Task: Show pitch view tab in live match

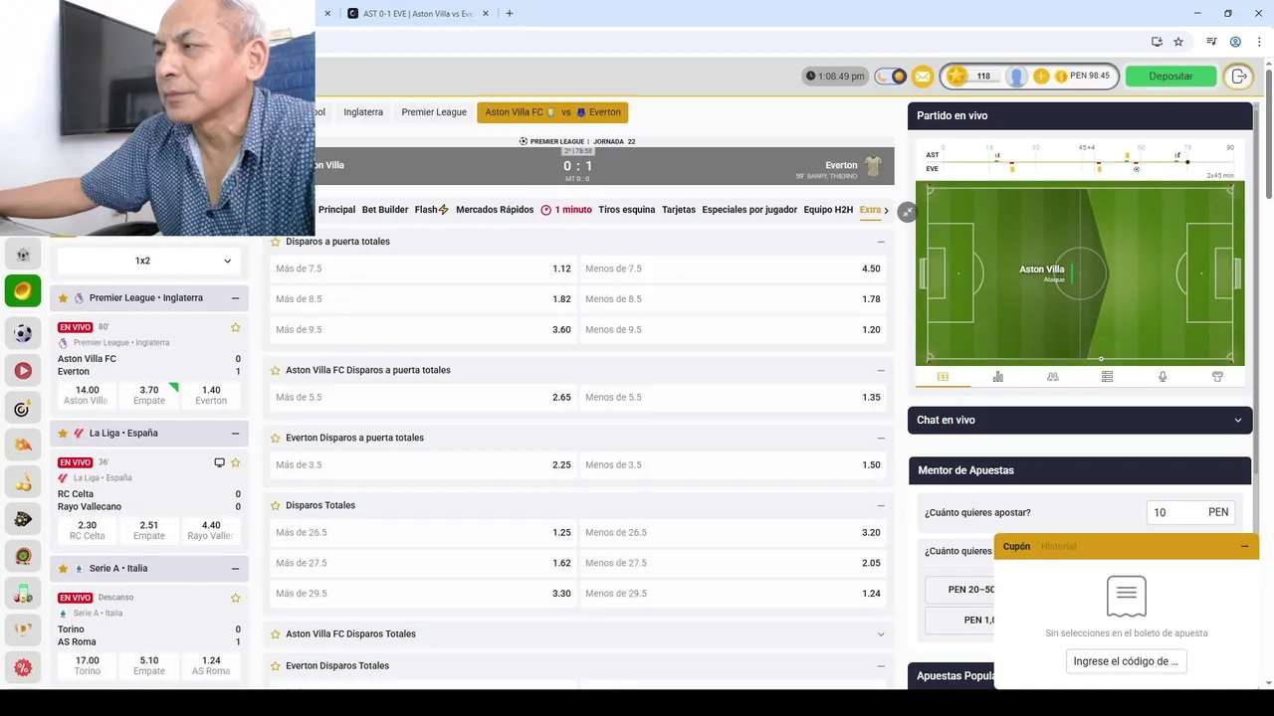Action: click(x=943, y=377)
